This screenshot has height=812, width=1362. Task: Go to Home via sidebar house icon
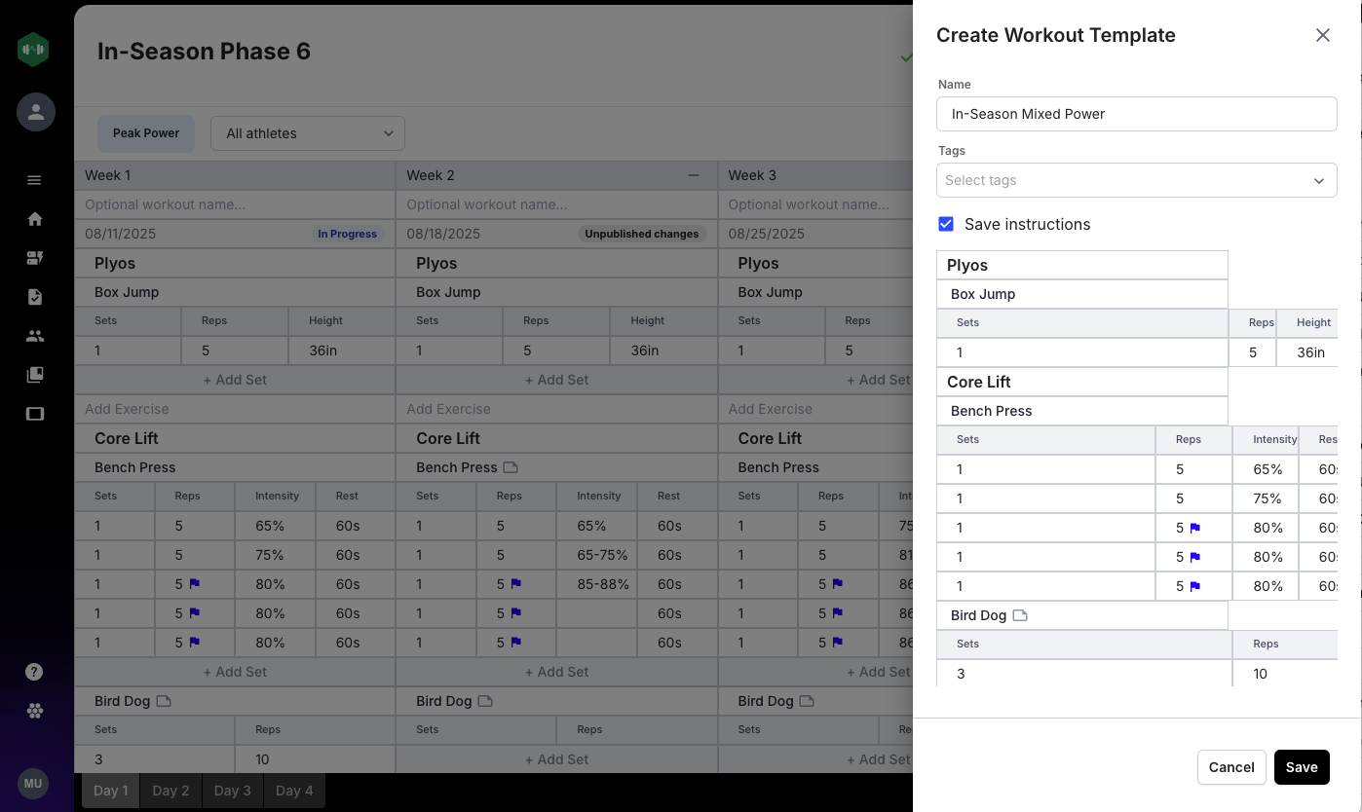pyautogui.click(x=35, y=219)
